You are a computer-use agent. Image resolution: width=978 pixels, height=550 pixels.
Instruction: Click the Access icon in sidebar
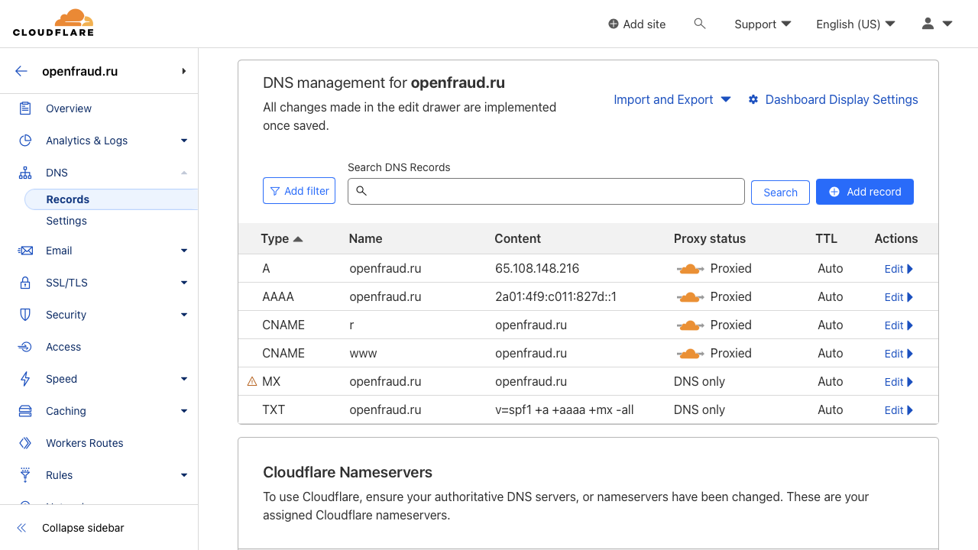click(25, 347)
